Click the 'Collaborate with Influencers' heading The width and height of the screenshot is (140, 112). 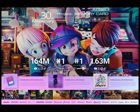coord(122,80)
